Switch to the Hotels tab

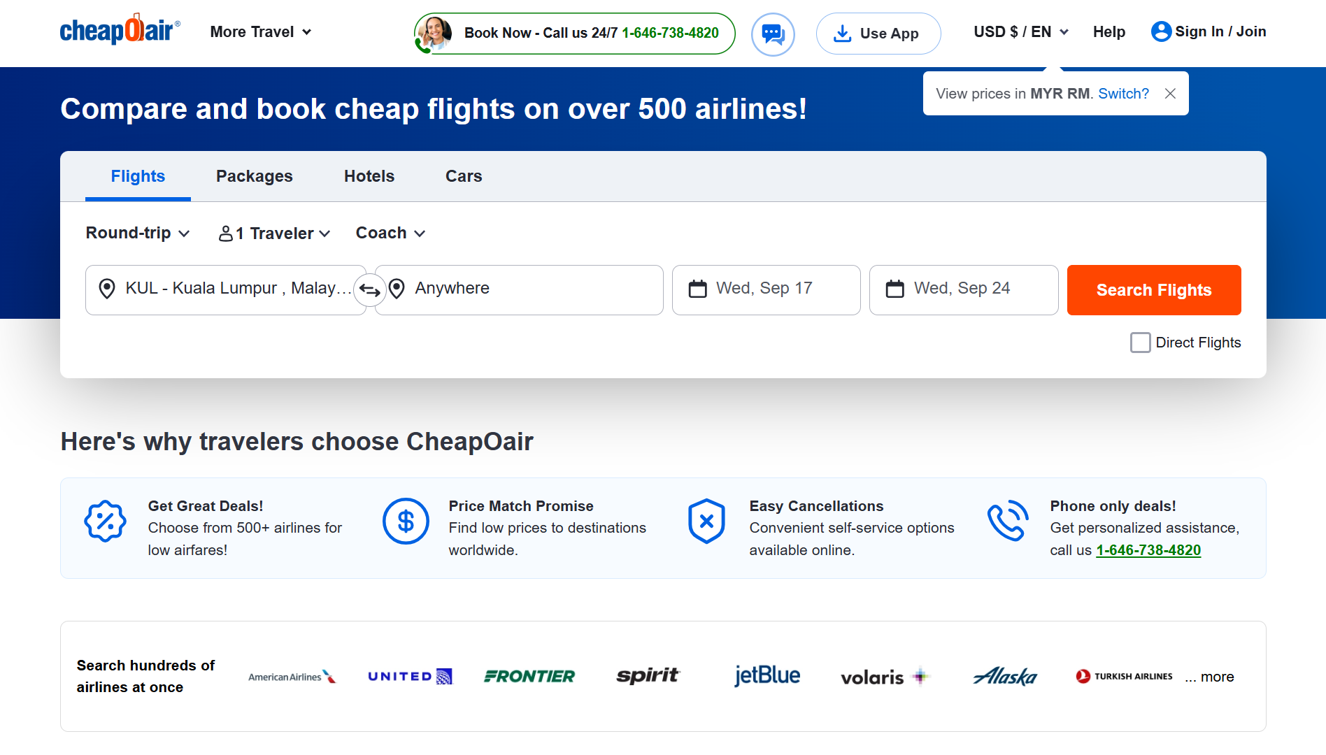pyautogui.click(x=369, y=176)
